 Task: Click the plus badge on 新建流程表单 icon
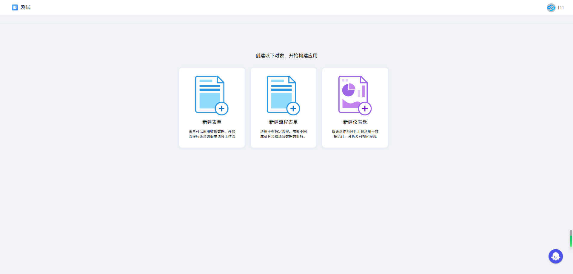coord(293,109)
